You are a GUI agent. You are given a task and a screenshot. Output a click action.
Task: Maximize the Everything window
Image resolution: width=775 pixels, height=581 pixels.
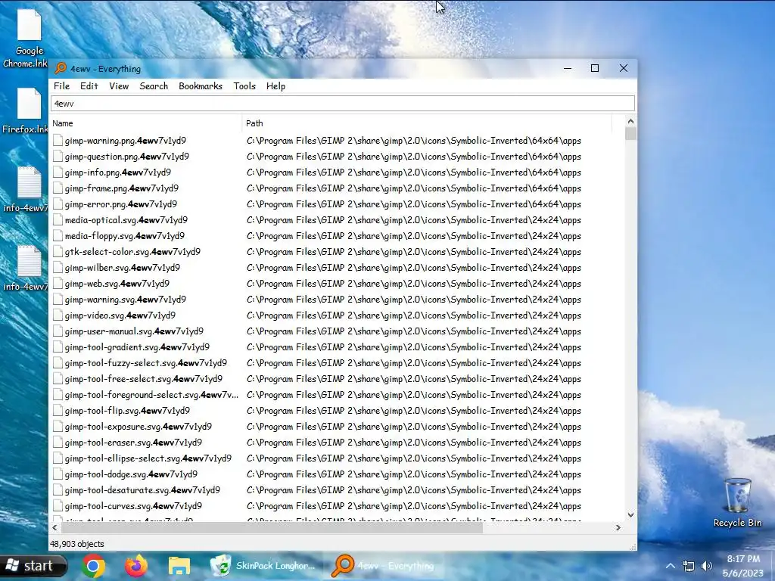[595, 68]
